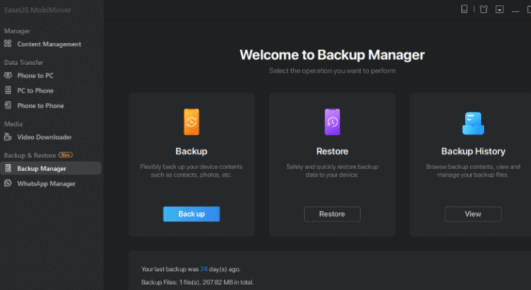Click the WhatsApp icon in the sidebar
Viewport: 531px width, 290px height.
coord(8,183)
